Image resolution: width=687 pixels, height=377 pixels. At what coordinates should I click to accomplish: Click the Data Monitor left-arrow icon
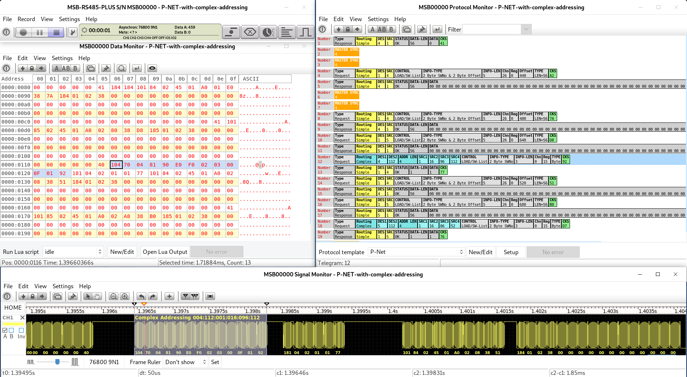tap(42, 68)
